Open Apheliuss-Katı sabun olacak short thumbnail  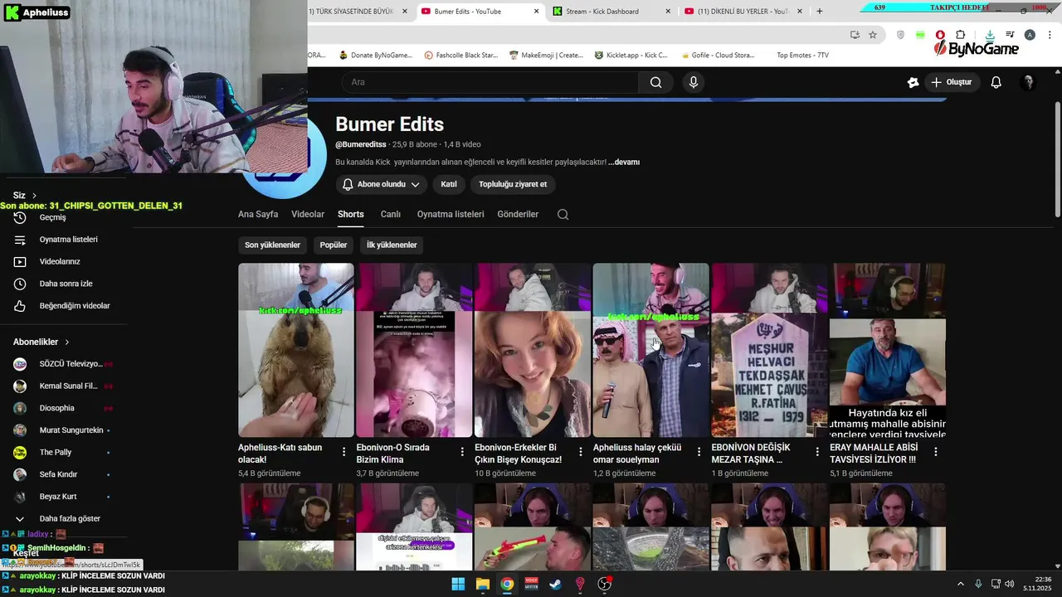pyautogui.click(x=295, y=350)
